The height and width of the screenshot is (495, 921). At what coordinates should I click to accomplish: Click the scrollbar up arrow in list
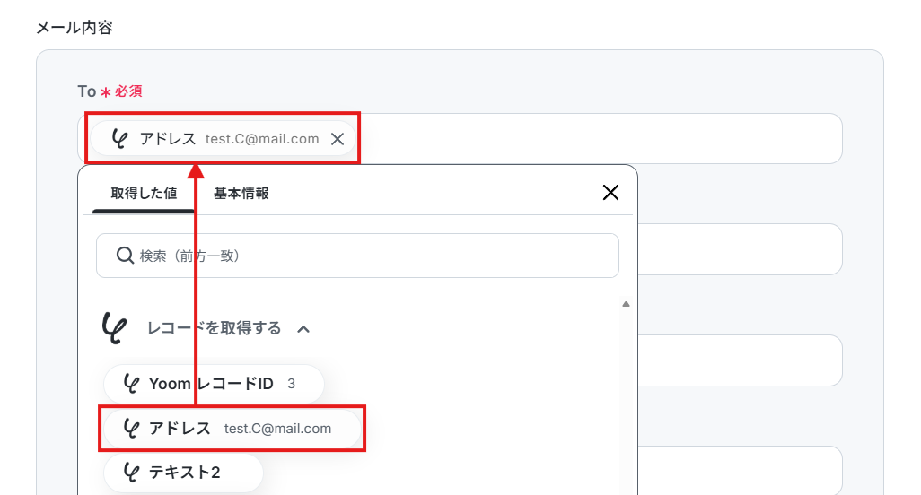point(627,304)
